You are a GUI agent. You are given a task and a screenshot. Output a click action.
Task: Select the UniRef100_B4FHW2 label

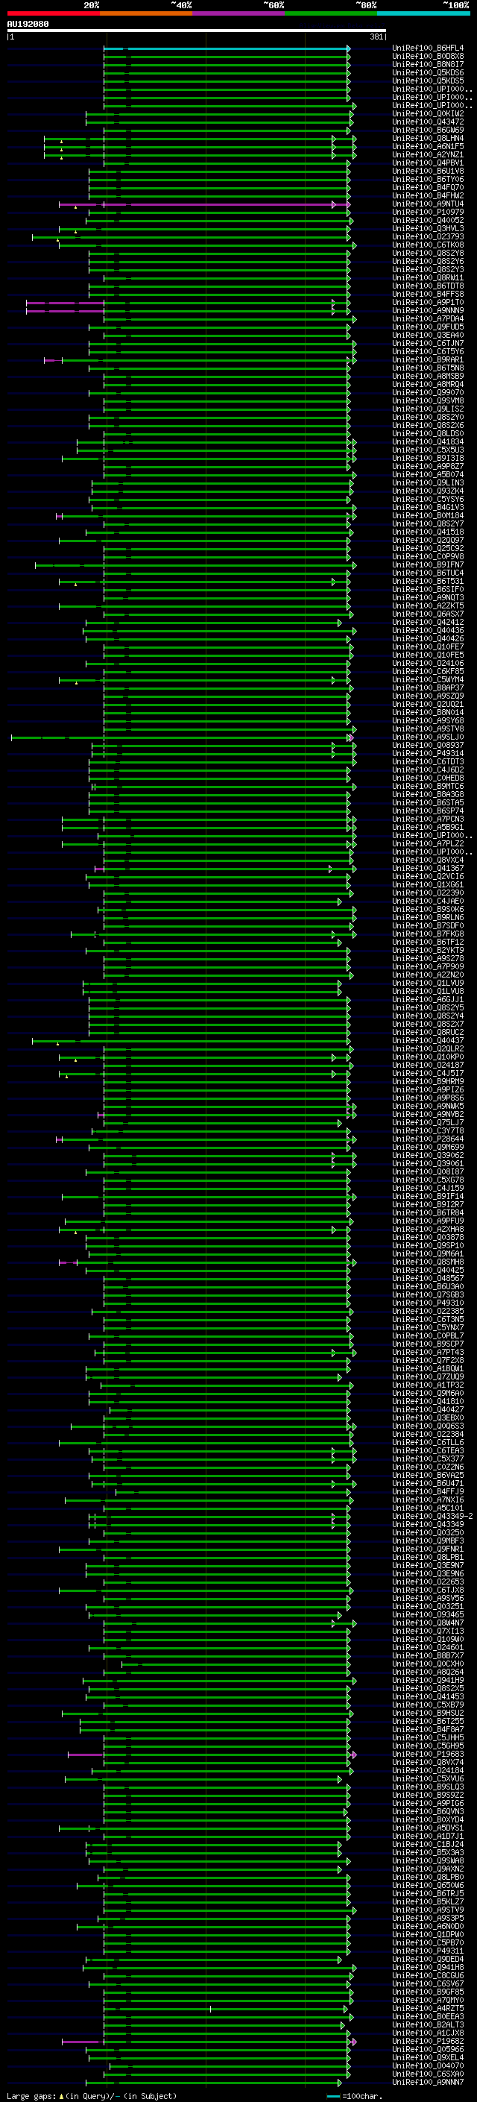pos(427,197)
